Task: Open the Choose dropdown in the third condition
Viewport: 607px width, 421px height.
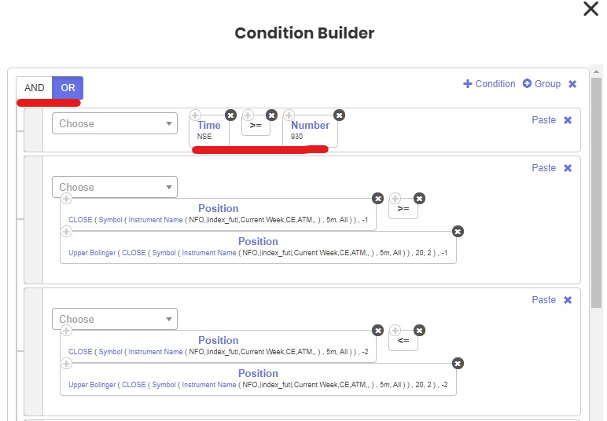Action: click(115, 319)
